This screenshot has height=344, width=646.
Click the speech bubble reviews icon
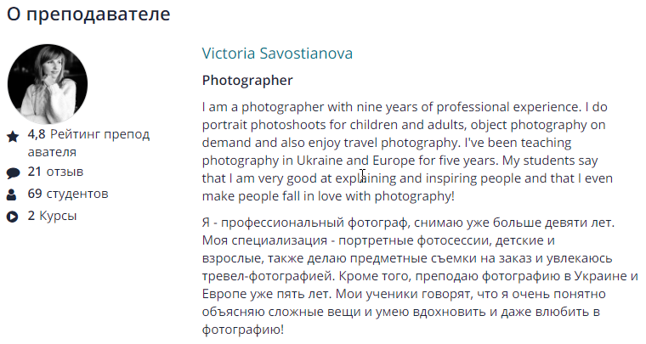click(x=13, y=172)
